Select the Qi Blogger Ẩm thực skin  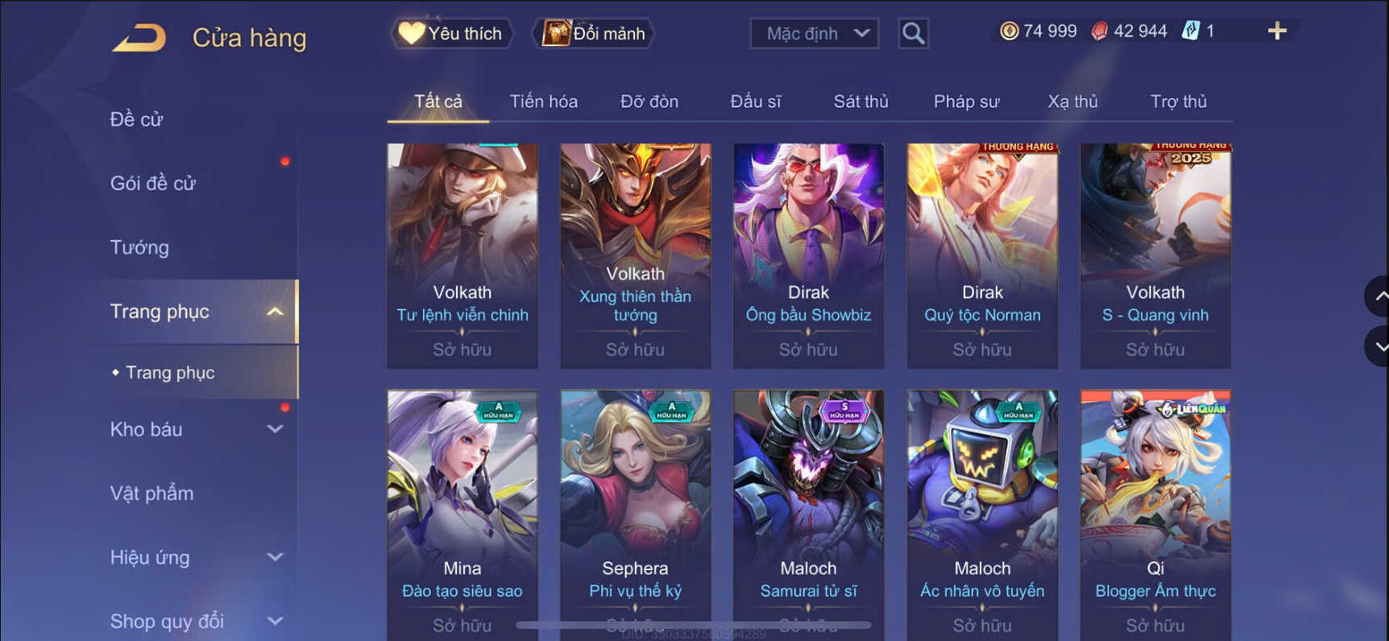1155,515
